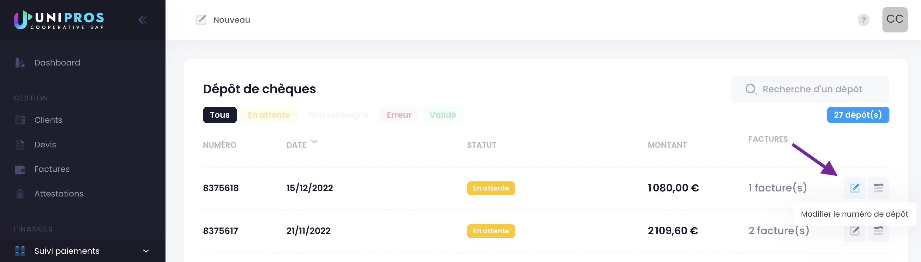Filter deposits by En attente

(269, 115)
